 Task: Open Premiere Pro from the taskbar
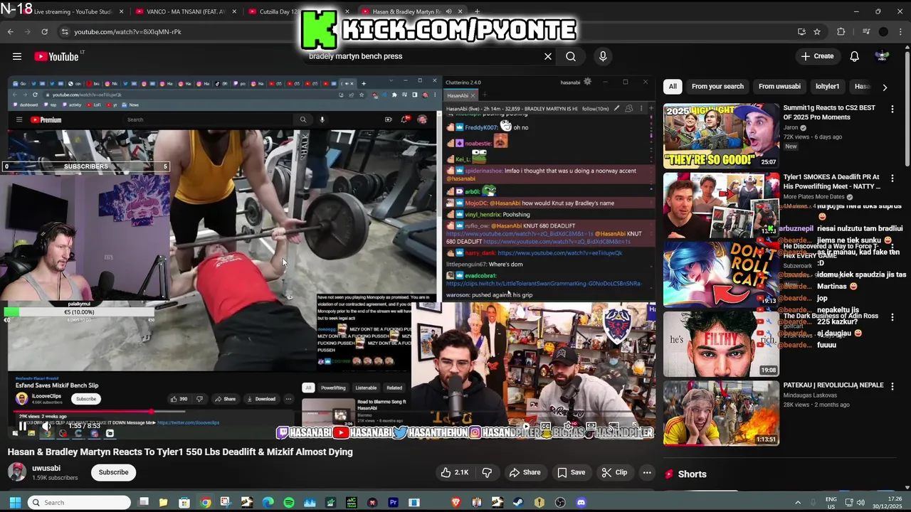[x=393, y=502]
